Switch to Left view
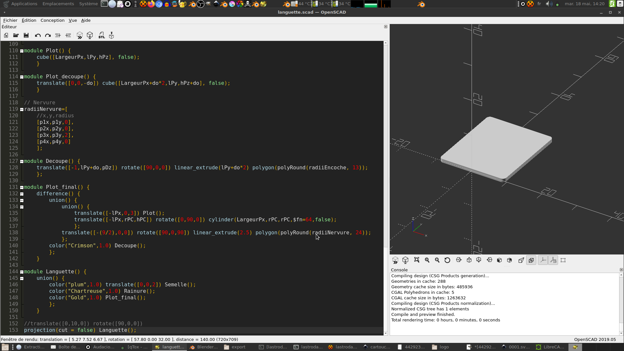 click(489, 260)
